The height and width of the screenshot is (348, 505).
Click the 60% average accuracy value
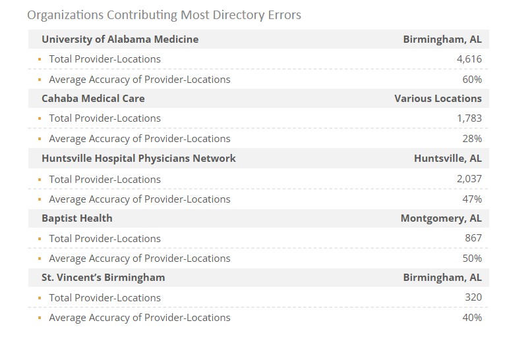(x=472, y=79)
